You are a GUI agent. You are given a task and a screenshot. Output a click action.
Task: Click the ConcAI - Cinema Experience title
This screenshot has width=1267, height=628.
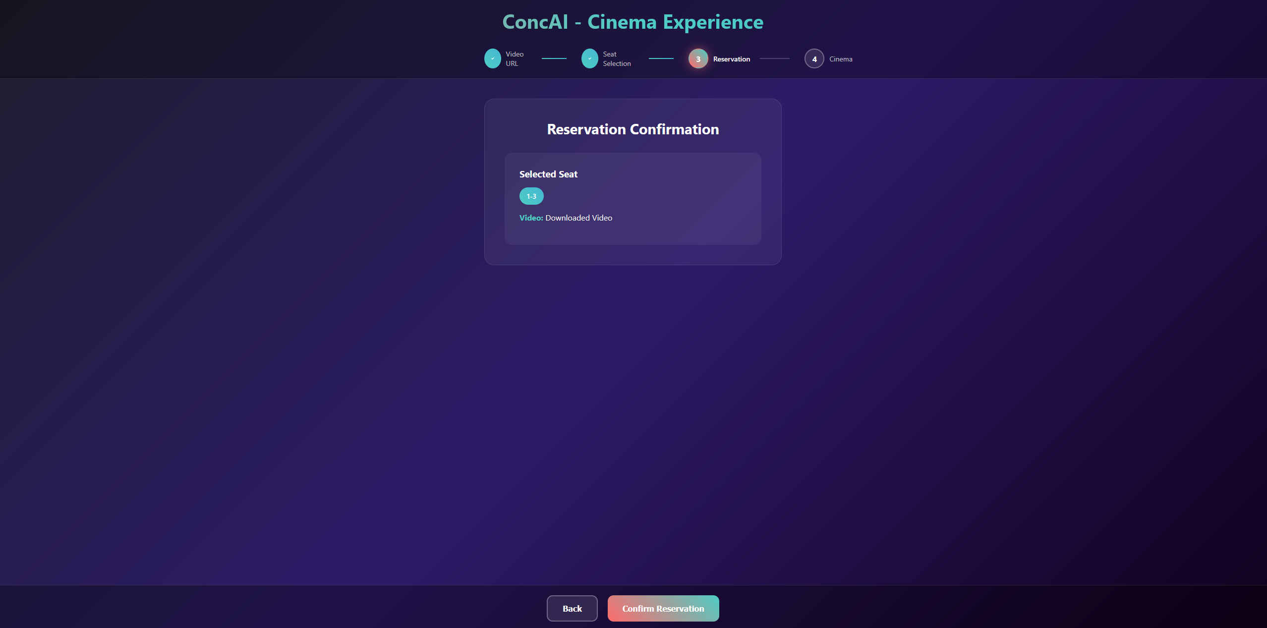[633, 22]
